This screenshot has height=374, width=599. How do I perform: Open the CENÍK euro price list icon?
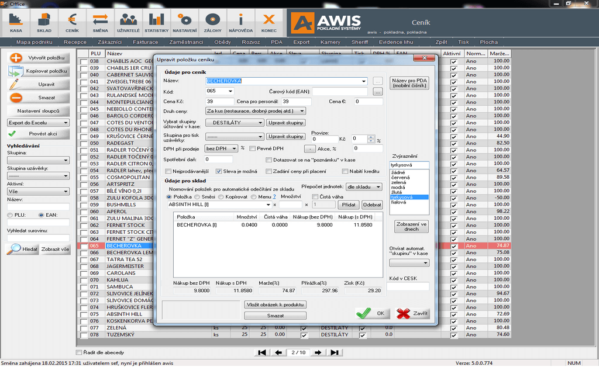(x=72, y=23)
